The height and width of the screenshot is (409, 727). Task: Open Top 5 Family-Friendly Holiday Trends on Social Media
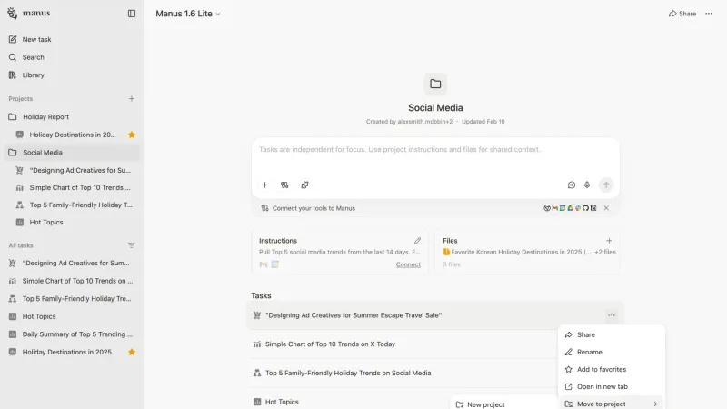coord(348,373)
